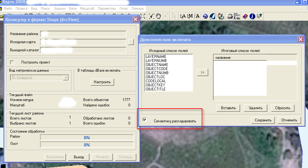Viewport: 308px width, 168px height.
Task: Click the pointer with question mark icon
Action: pos(259,16)
